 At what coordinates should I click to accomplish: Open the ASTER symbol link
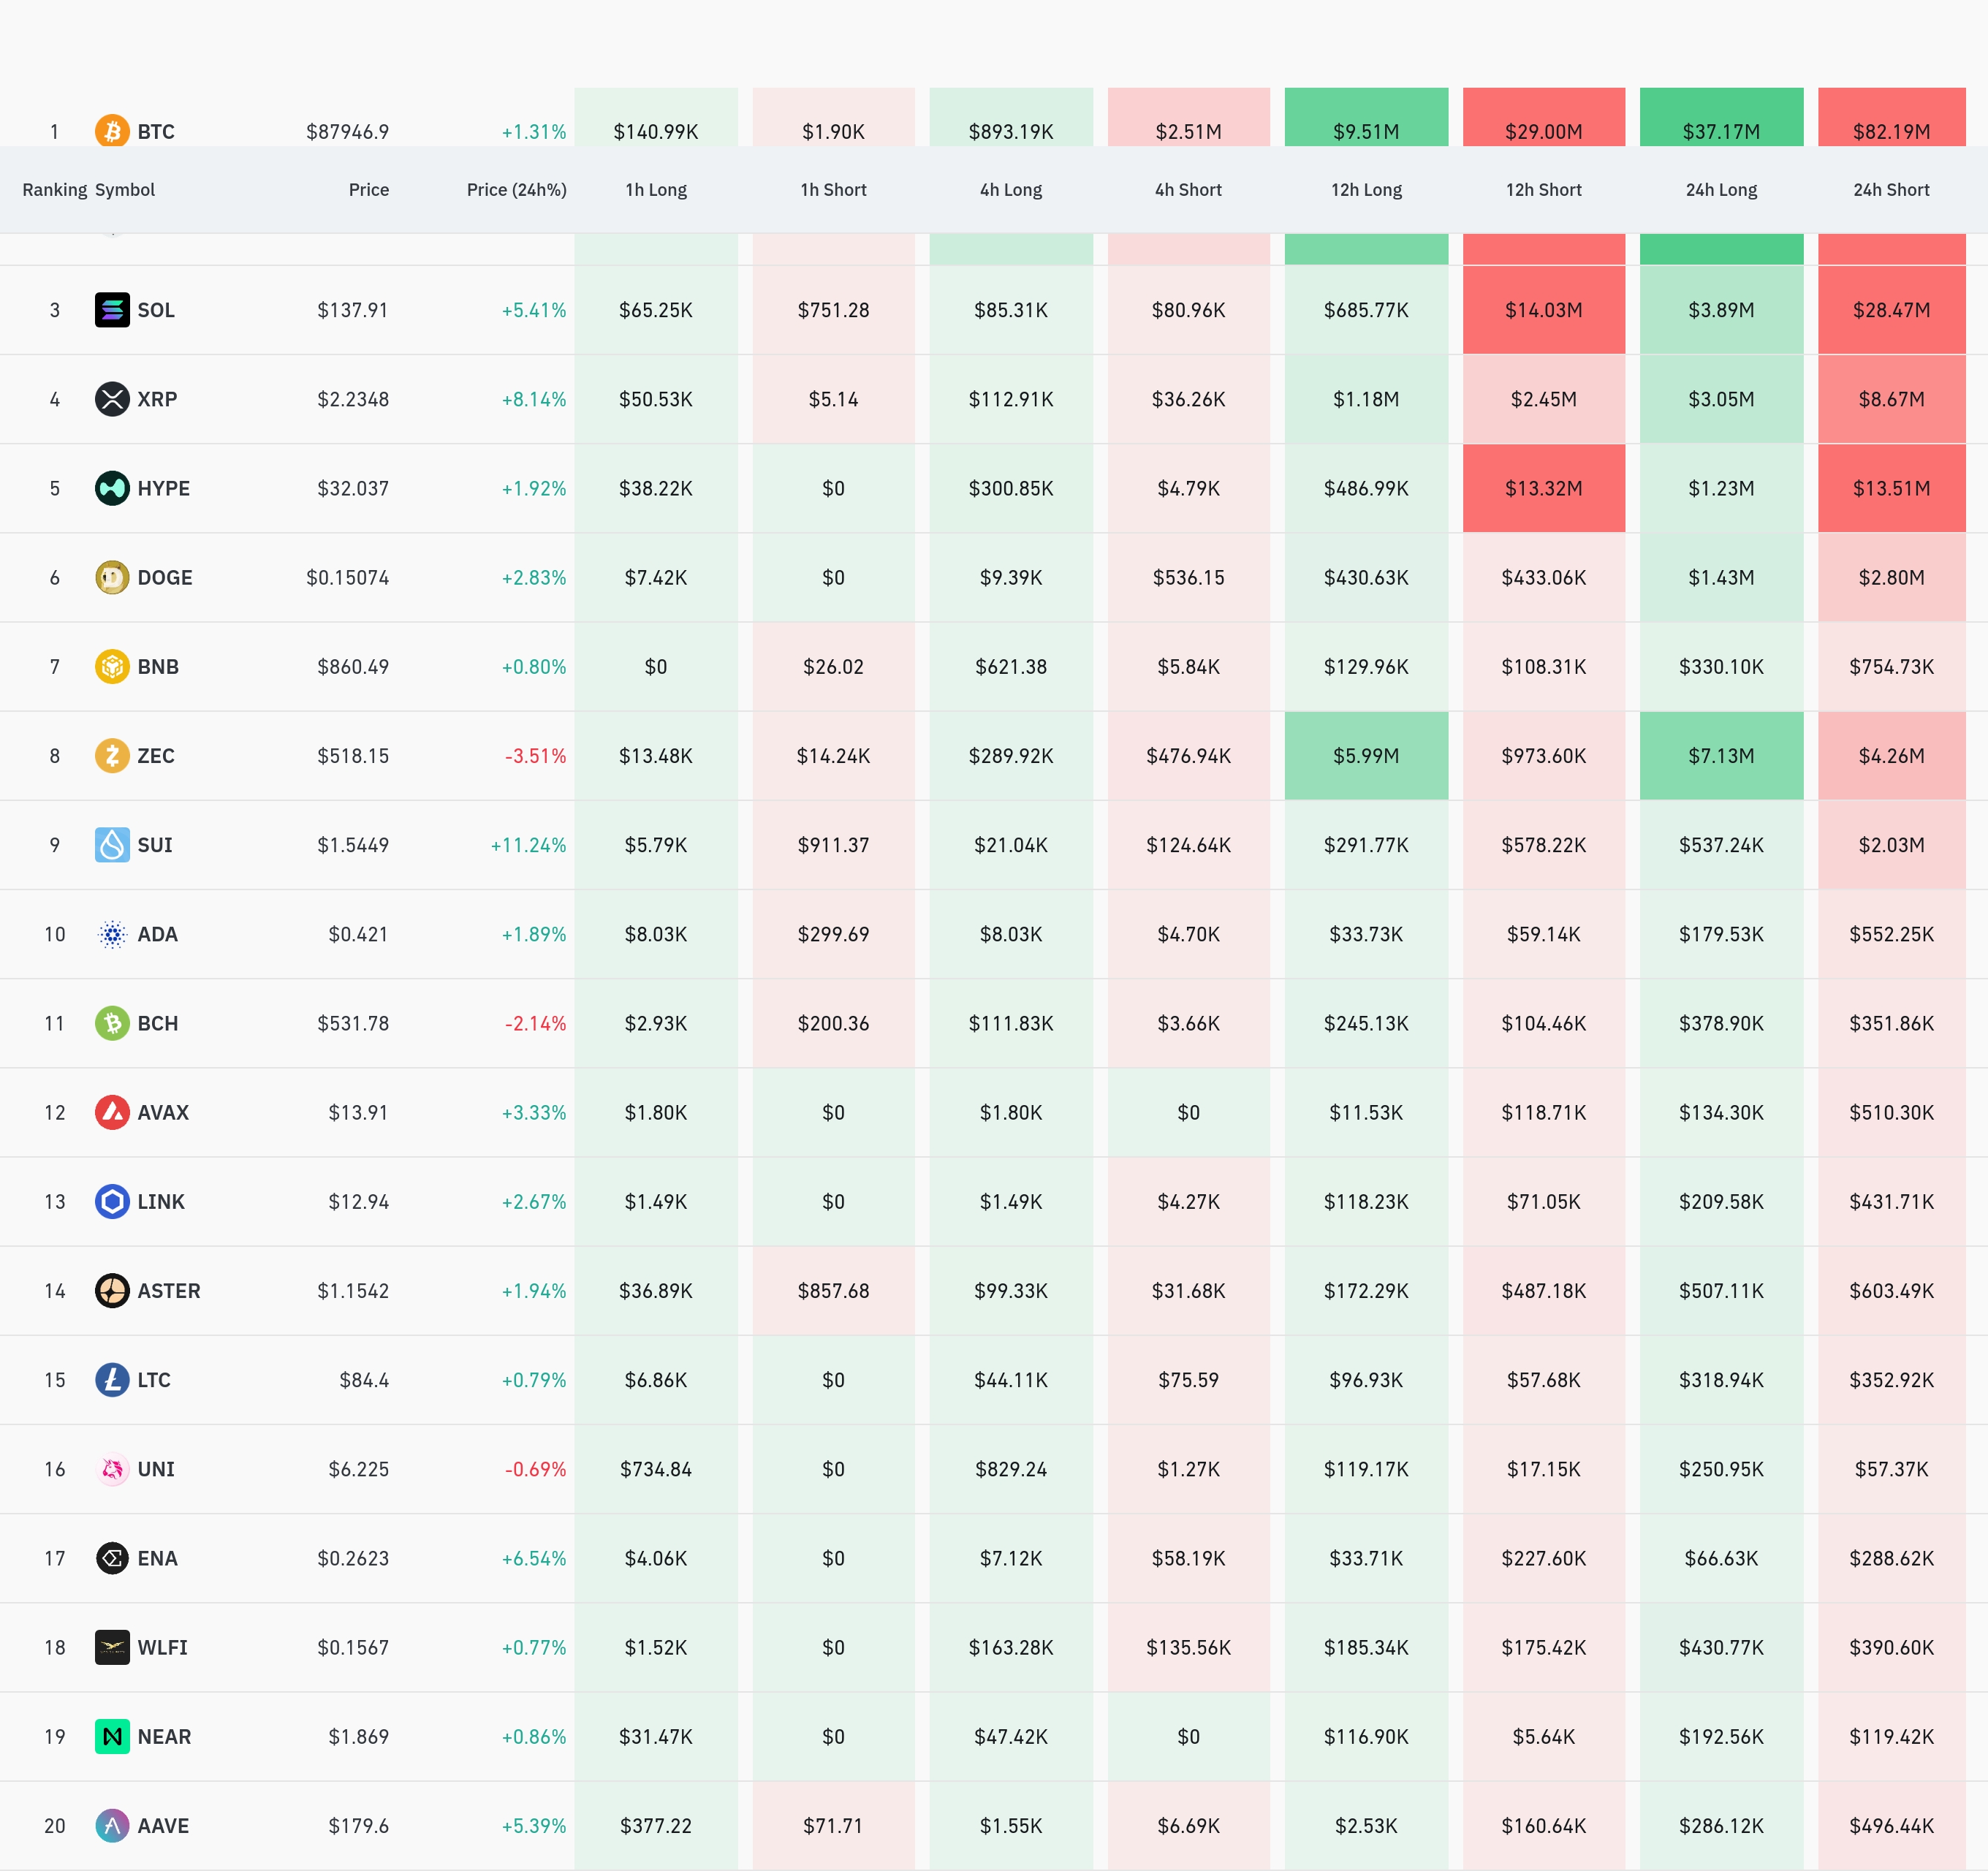[x=168, y=1290]
